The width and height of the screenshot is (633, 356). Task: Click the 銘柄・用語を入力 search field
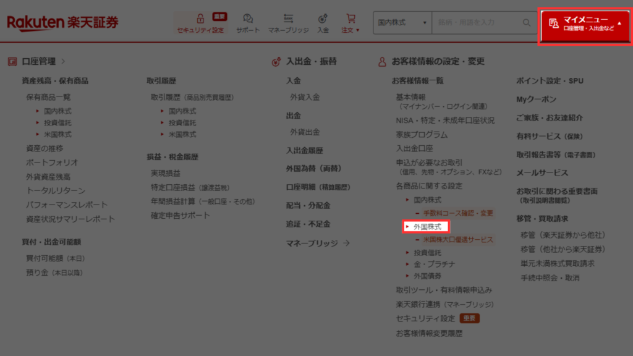tap(475, 22)
